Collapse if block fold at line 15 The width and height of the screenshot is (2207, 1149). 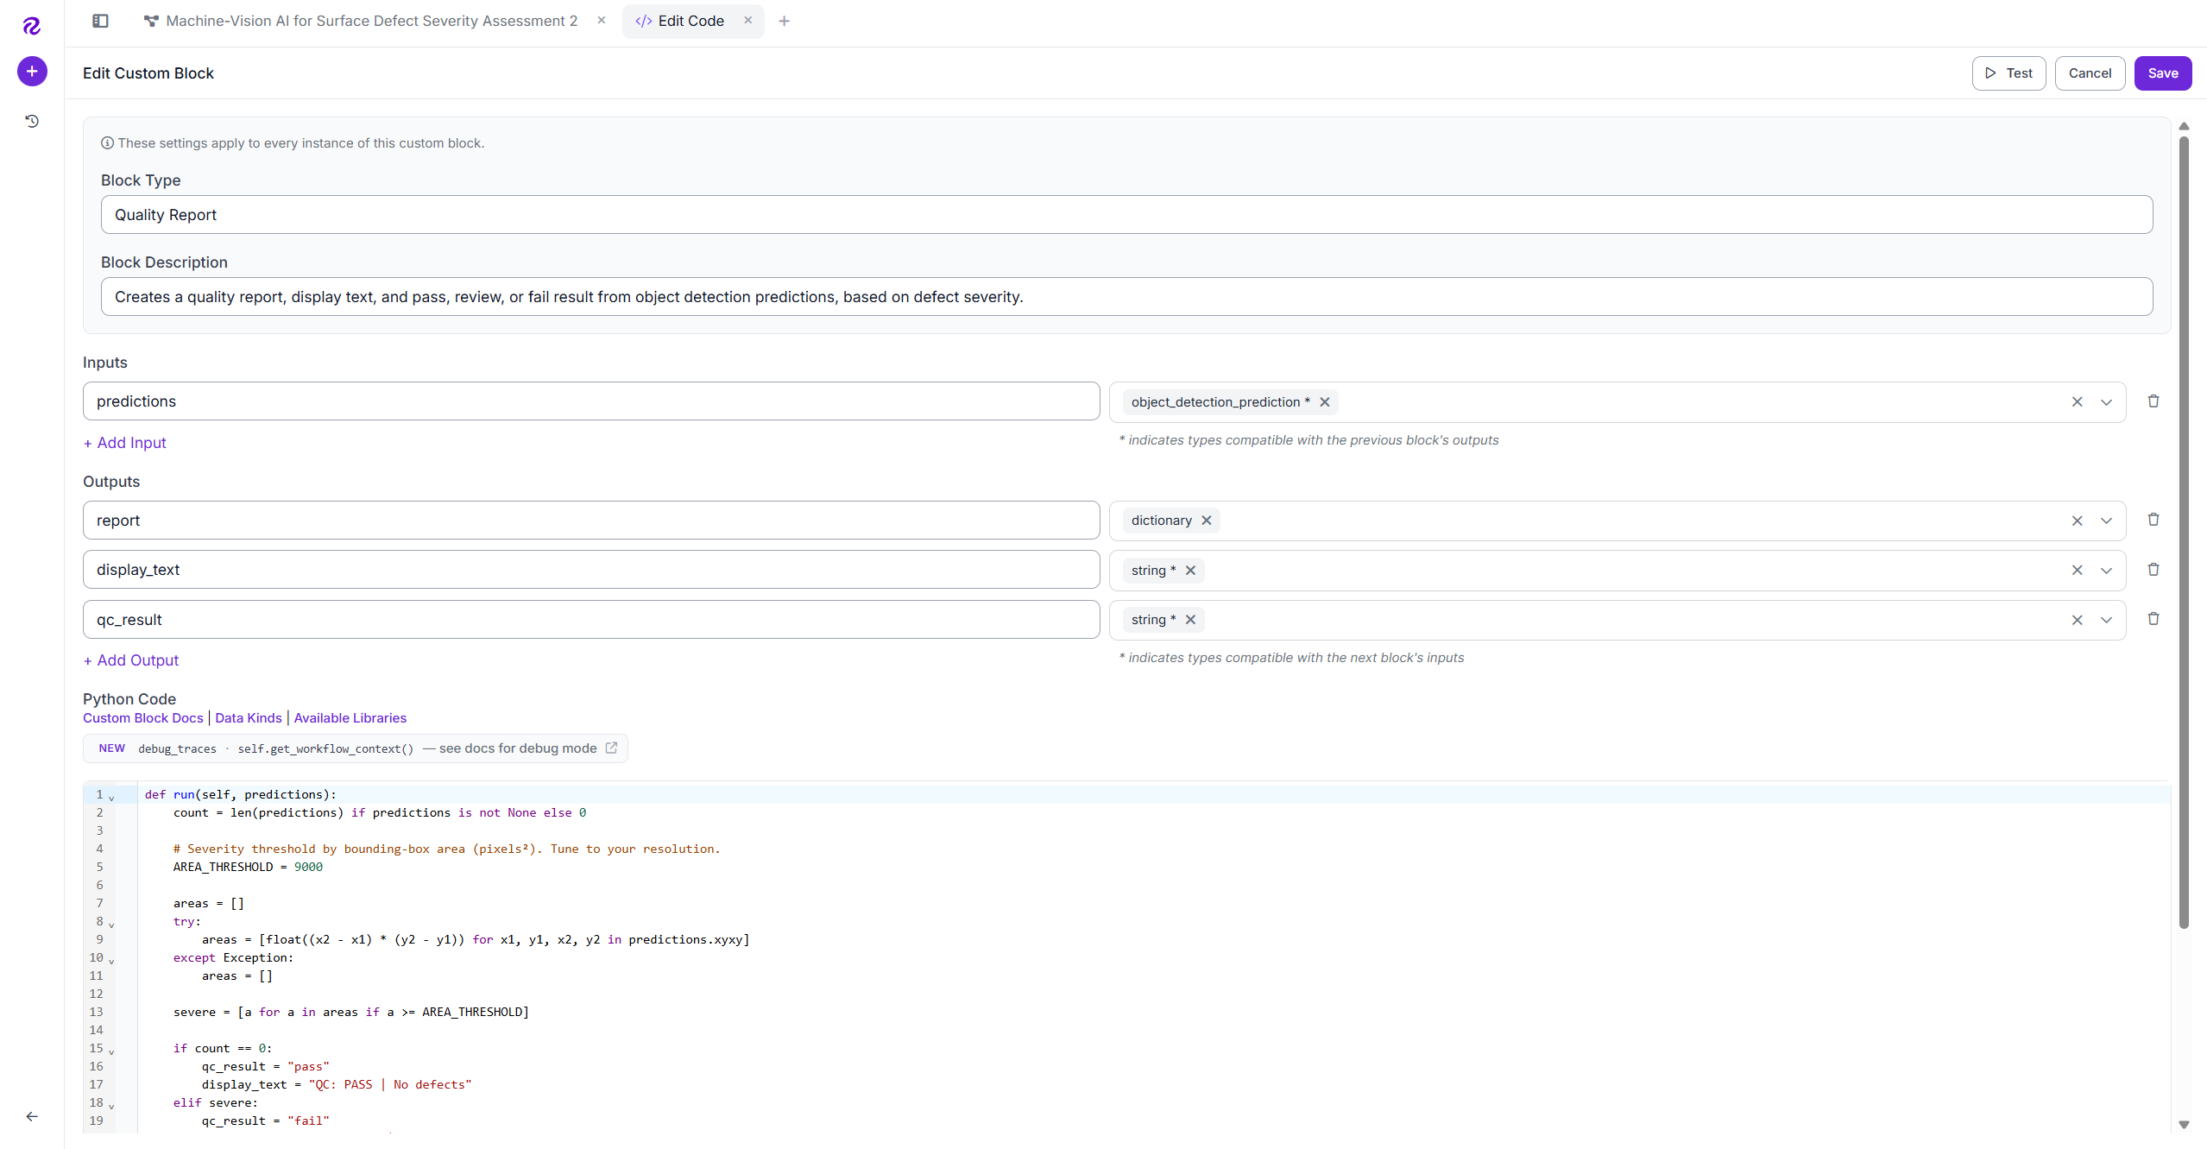[111, 1051]
